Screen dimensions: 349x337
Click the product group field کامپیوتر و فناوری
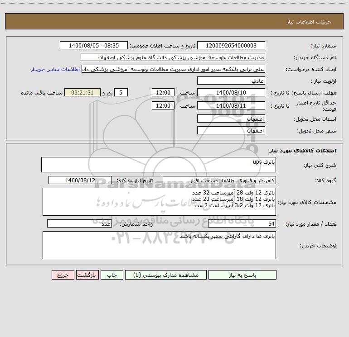(x=219, y=180)
